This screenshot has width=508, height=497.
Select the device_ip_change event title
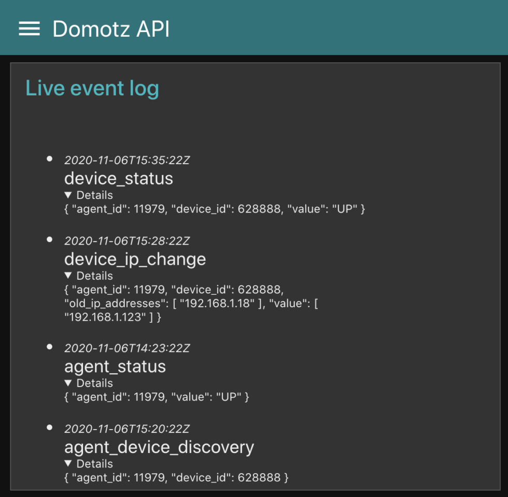click(x=135, y=259)
